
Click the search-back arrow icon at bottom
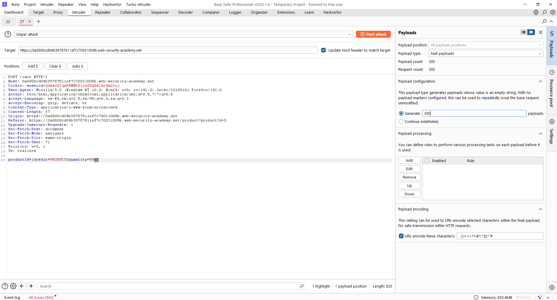22,286
